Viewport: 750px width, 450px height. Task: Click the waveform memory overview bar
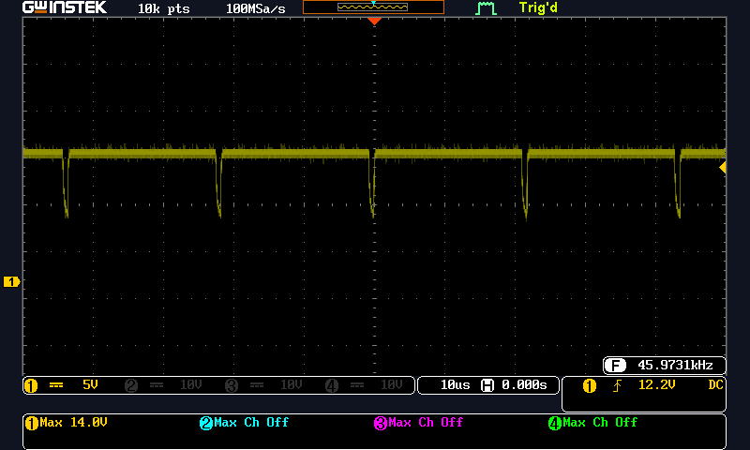pyautogui.click(x=373, y=7)
